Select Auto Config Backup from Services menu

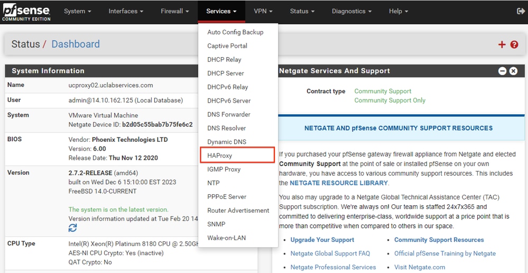[238, 32]
